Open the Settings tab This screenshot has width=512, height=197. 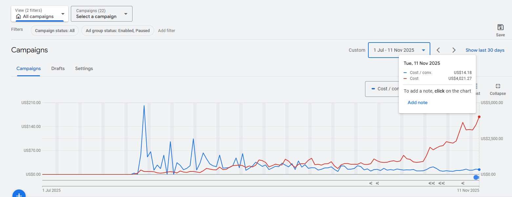coord(84,68)
